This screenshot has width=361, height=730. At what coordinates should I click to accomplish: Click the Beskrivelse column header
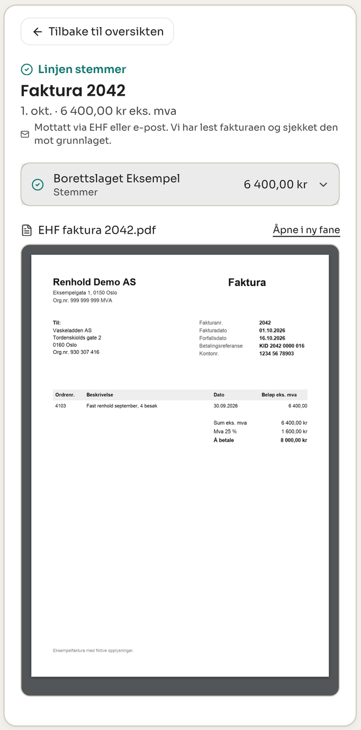point(100,395)
